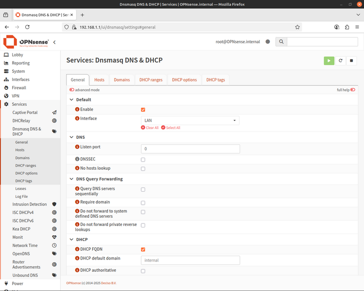The image size is (364, 291).
Task: Open Firefox extensions menu
Action: click(x=347, y=27)
